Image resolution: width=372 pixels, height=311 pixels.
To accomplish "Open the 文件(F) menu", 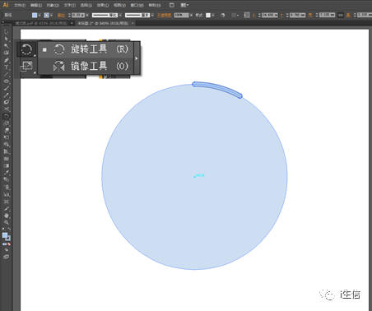I will [x=20, y=5].
